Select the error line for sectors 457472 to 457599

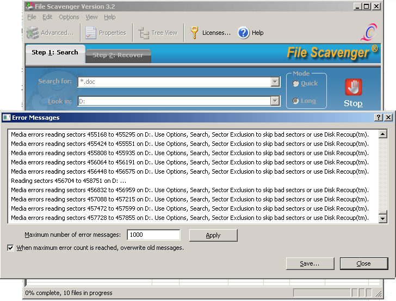pyautogui.click(x=190, y=209)
